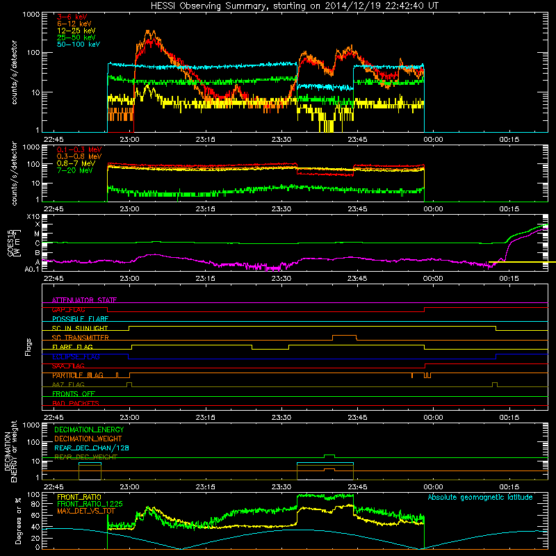Click the GOES15 axis label
Screen dimensions: 556x556
click(x=13, y=243)
